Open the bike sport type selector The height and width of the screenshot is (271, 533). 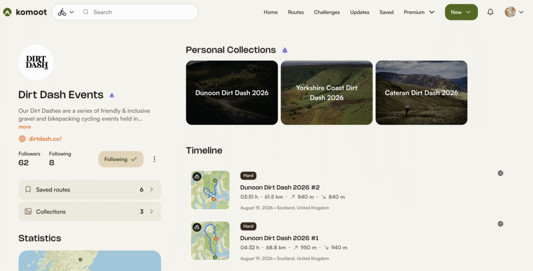pyautogui.click(x=66, y=12)
